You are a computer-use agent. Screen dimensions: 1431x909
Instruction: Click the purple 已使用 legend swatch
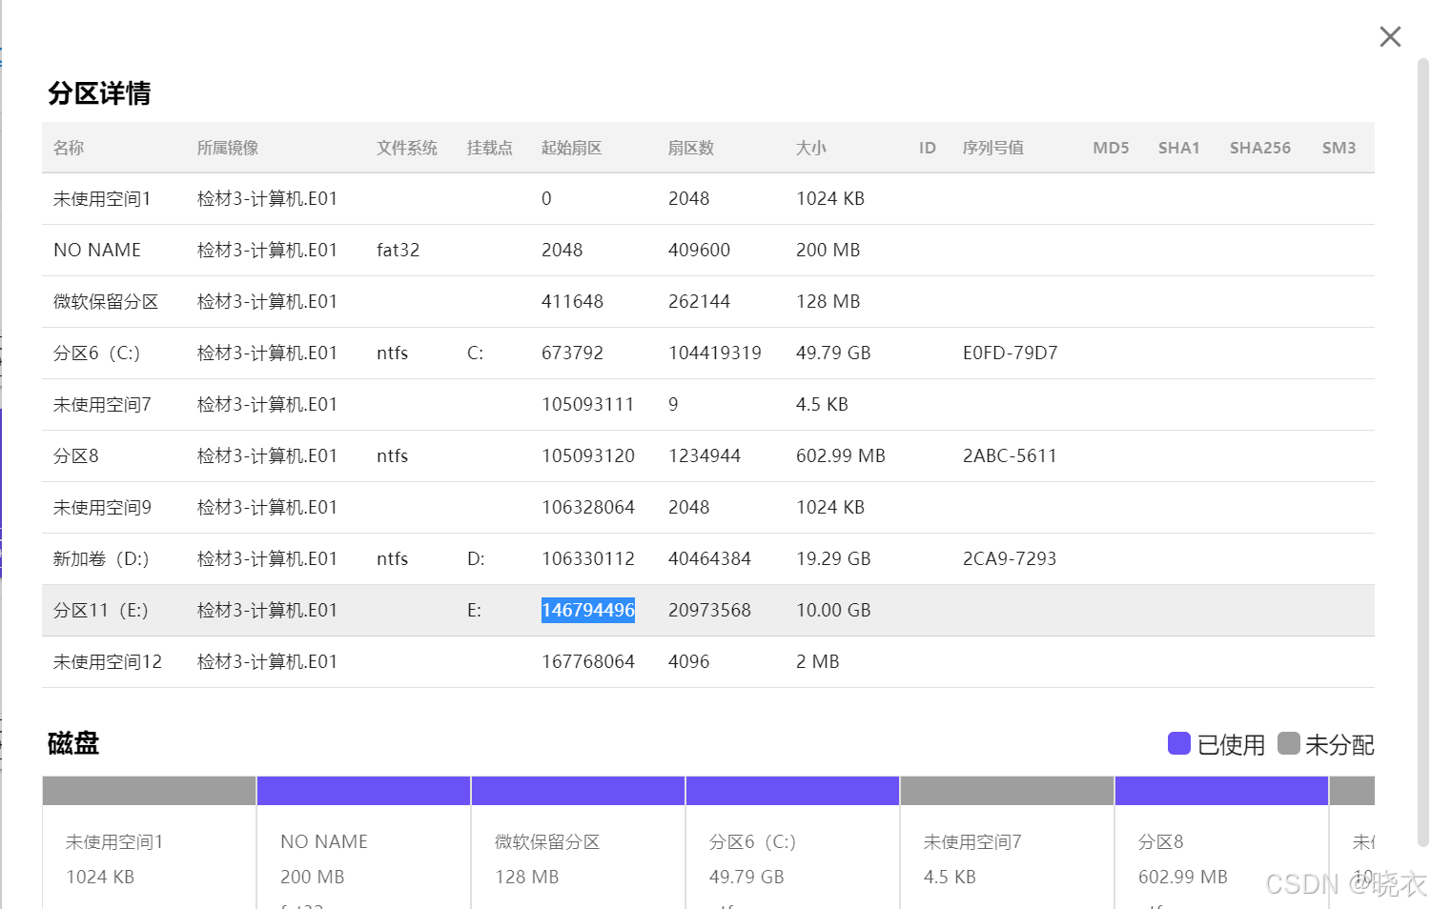point(1179,743)
